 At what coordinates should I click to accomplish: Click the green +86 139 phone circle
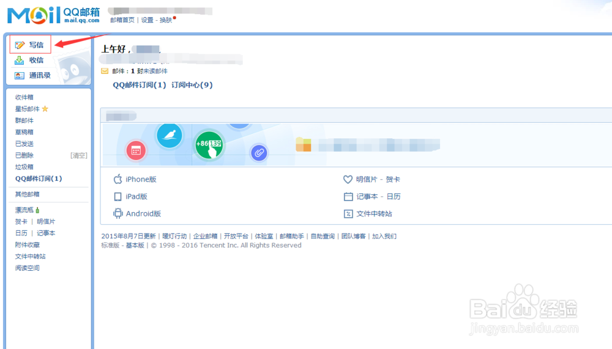coord(209,145)
